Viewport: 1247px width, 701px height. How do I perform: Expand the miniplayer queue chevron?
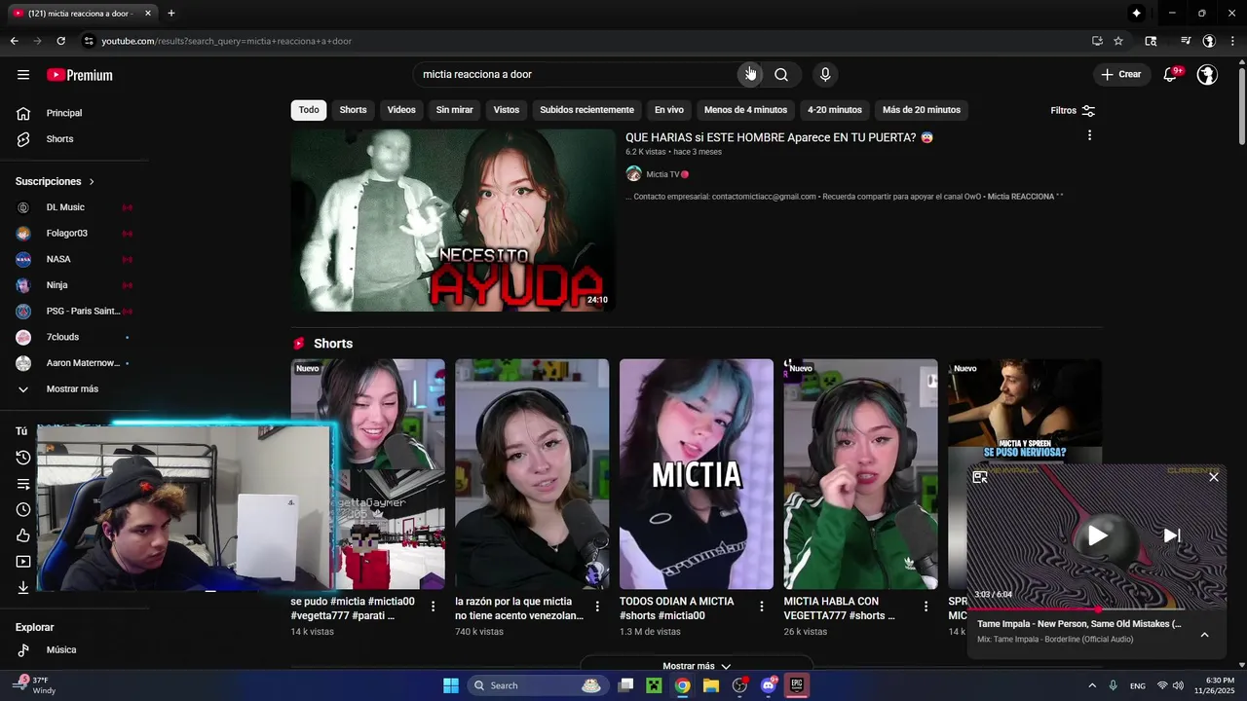1204,635
